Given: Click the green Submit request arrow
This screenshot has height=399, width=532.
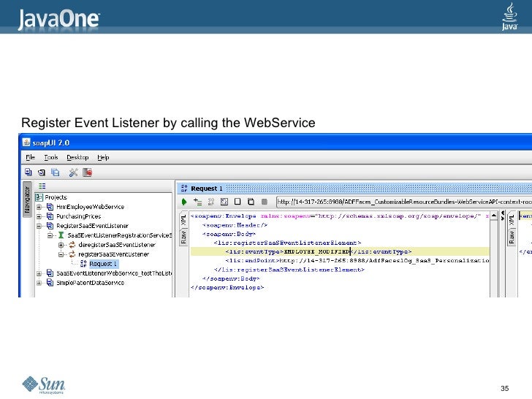Looking at the screenshot, I should click(x=184, y=201).
